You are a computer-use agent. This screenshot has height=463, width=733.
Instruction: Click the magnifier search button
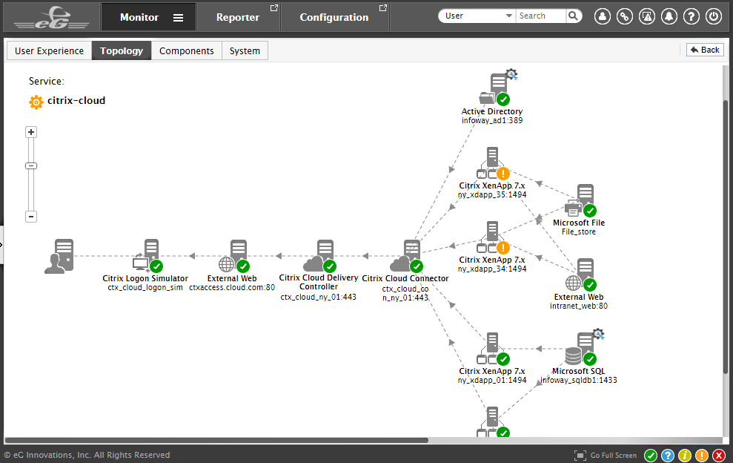click(x=574, y=16)
